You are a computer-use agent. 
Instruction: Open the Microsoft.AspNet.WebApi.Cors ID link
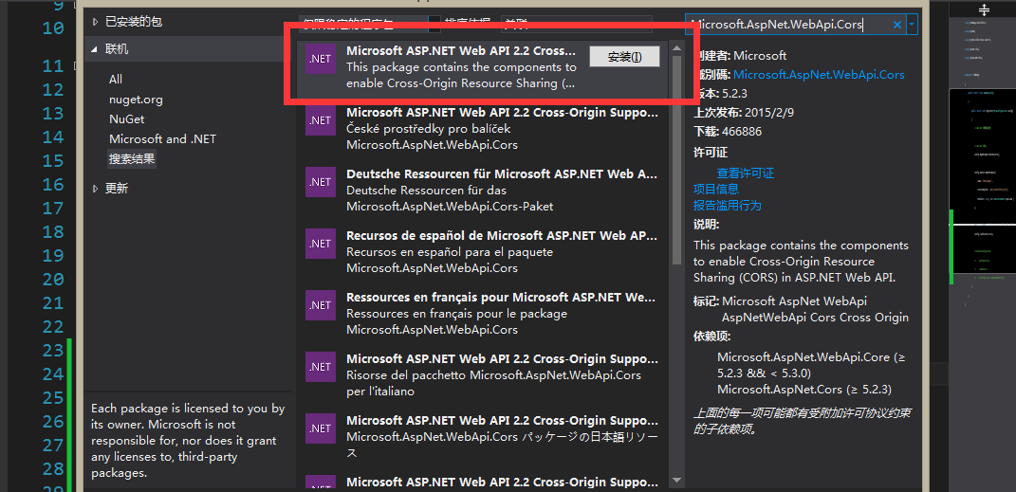tap(819, 75)
